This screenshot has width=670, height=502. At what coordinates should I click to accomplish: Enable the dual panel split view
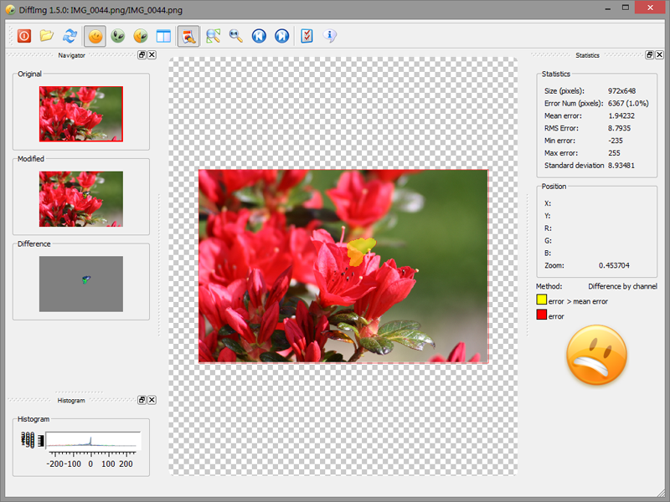coord(164,36)
